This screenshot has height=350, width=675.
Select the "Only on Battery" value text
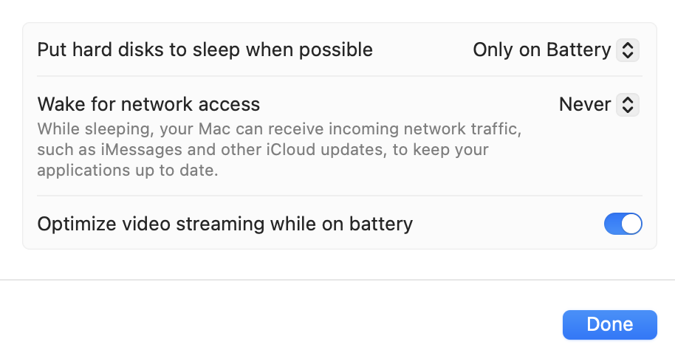(x=541, y=50)
